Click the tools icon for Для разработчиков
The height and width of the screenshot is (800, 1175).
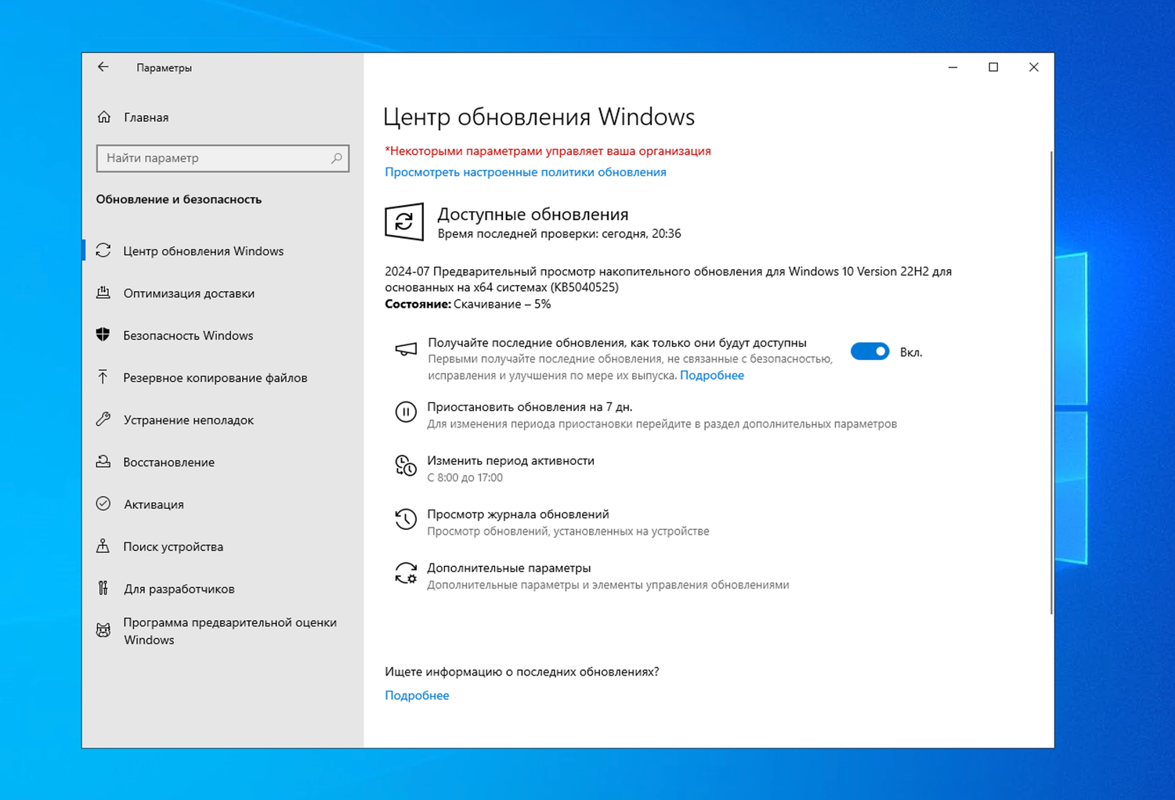[103, 589]
